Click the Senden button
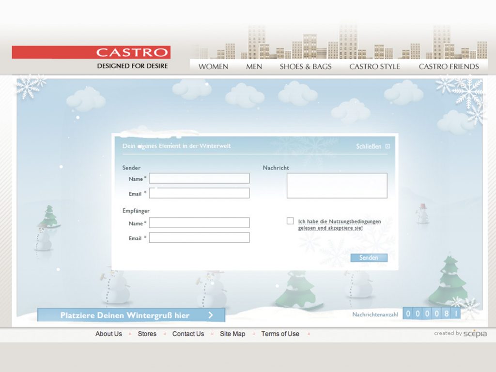Image resolution: width=496 pixels, height=372 pixels. (x=369, y=258)
